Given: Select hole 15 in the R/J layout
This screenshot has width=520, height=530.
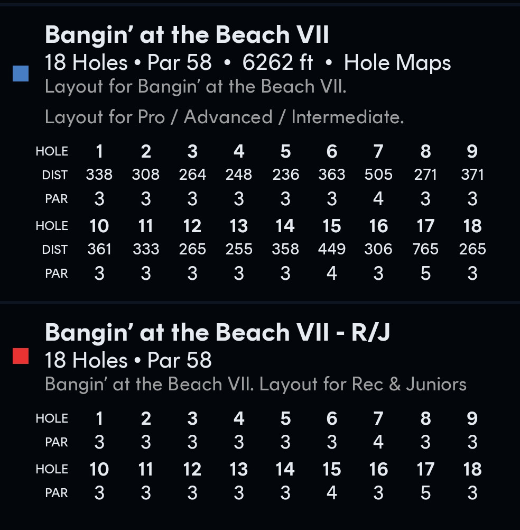Looking at the screenshot, I should pos(331,469).
